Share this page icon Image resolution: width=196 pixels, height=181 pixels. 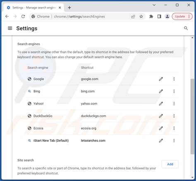tap(133, 17)
